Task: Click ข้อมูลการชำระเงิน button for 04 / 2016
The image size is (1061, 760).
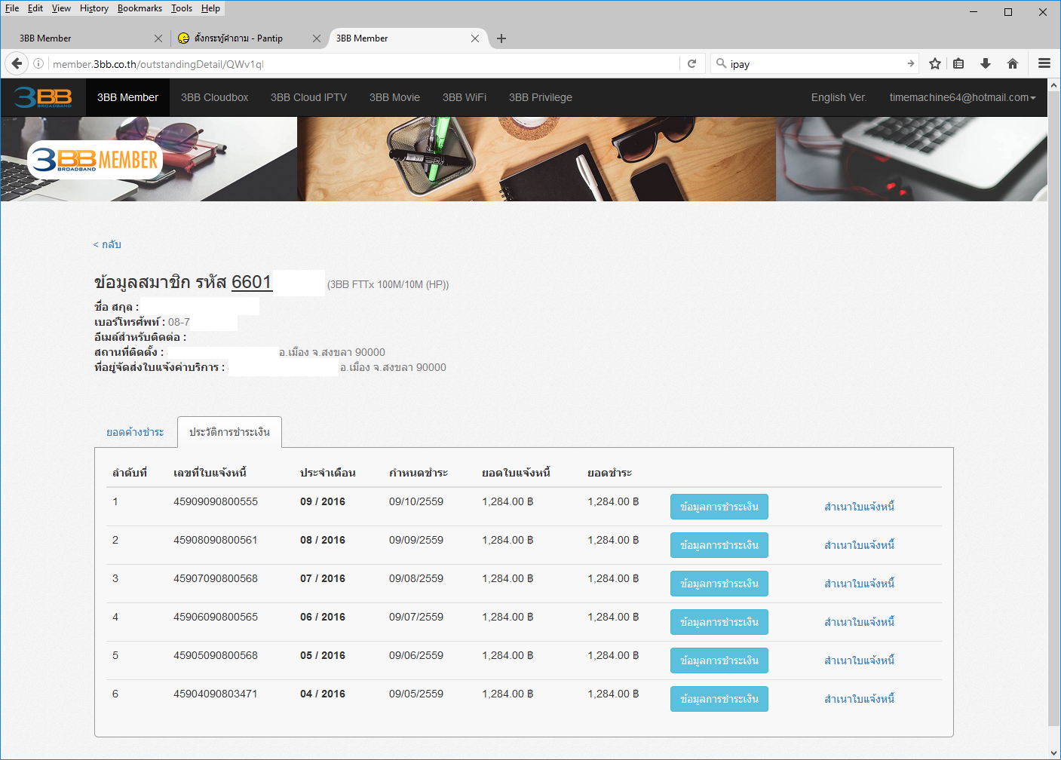Action: click(x=719, y=699)
